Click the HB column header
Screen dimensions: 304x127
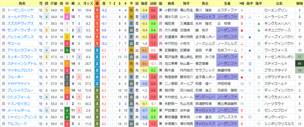[242, 3]
